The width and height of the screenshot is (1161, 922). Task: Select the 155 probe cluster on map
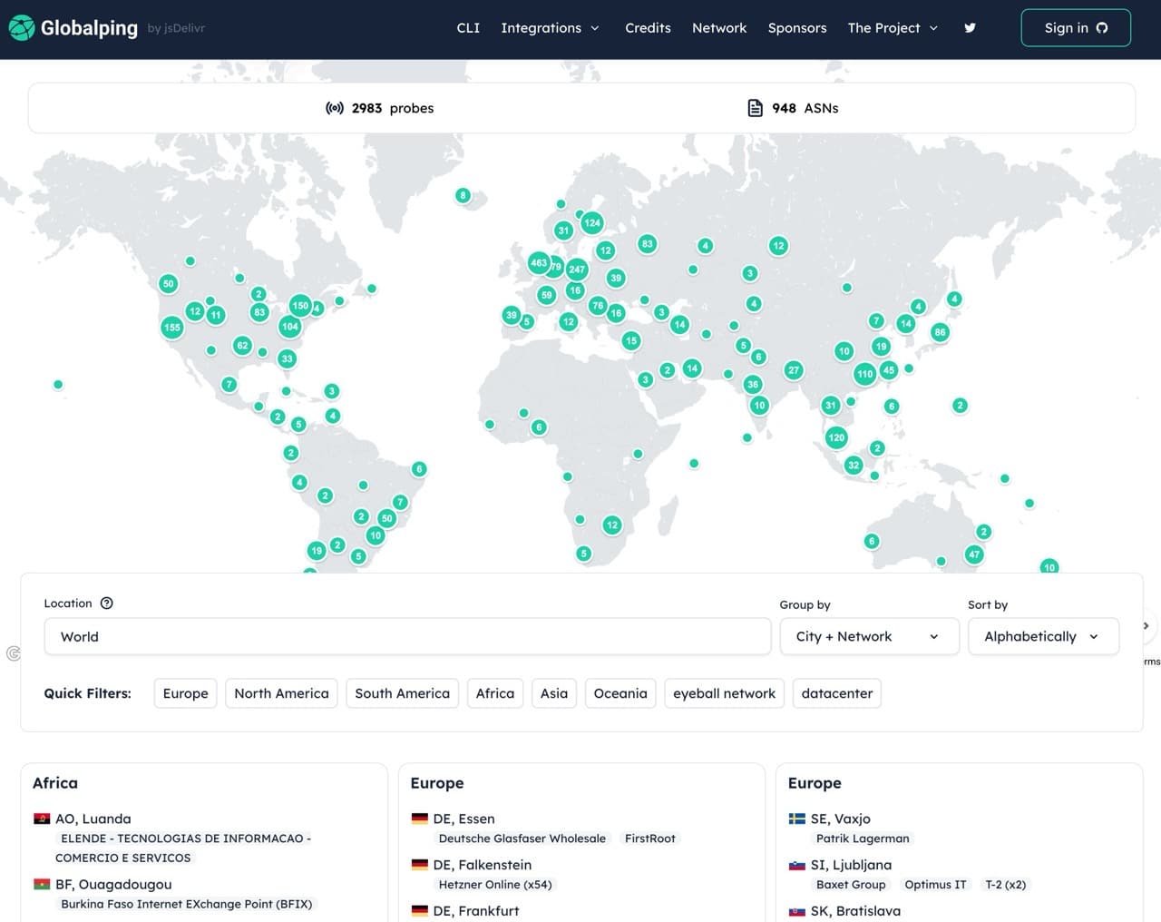[172, 328]
